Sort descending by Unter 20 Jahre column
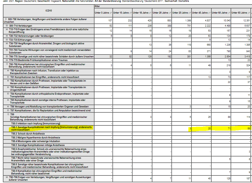This screenshot has height=183, width=252. pos(170,13)
